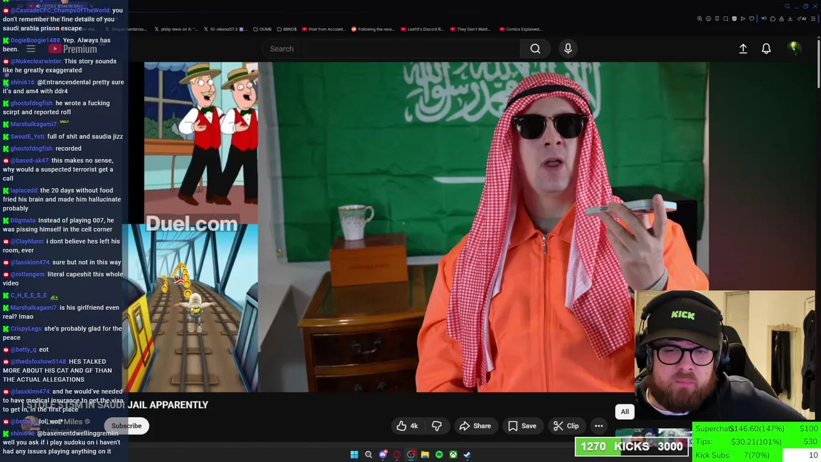Image resolution: width=821 pixels, height=462 pixels.
Task: Click the browser title bar search icon
Action: (787, 6)
